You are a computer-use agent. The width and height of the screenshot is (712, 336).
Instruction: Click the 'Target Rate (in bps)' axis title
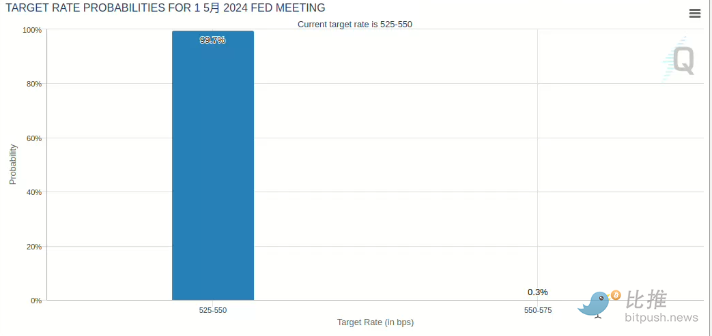click(375, 322)
